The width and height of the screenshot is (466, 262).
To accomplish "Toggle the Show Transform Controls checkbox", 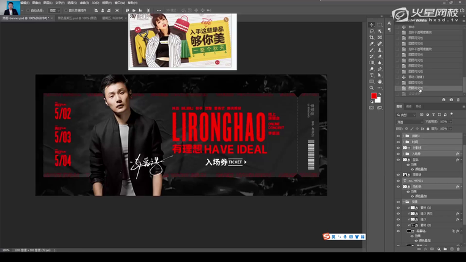I will (x=66, y=10).
